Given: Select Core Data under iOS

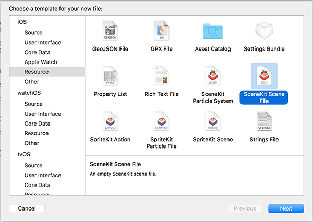Looking at the screenshot, I should click(x=38, y=52).
